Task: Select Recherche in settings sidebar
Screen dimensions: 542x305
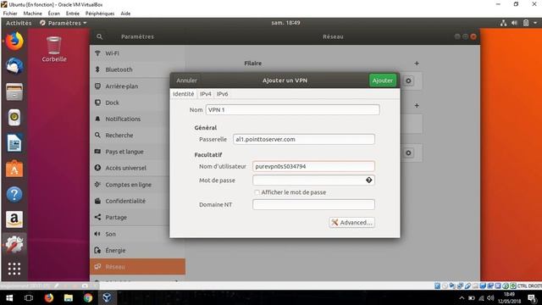Action: point(137,136)
